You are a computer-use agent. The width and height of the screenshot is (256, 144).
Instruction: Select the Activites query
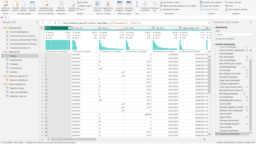[13, 72]
